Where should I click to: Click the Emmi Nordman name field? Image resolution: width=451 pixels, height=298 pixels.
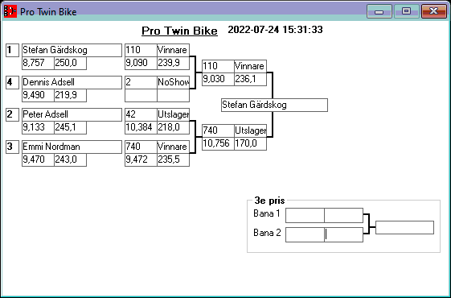click(x=72, y=147)
